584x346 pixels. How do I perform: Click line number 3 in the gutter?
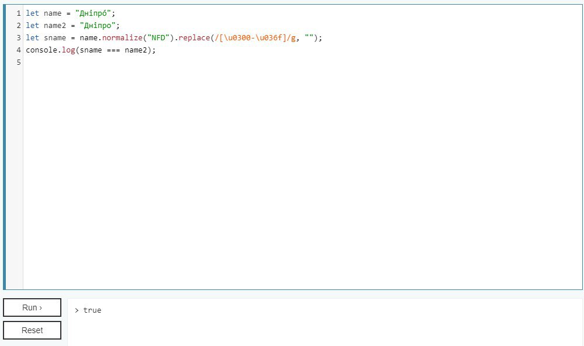pos(19,38)
